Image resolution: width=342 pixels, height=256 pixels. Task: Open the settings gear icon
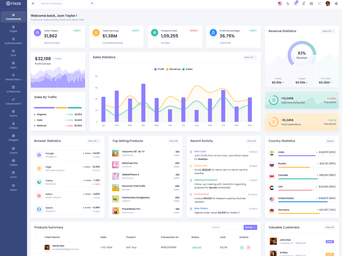(336, 3)
